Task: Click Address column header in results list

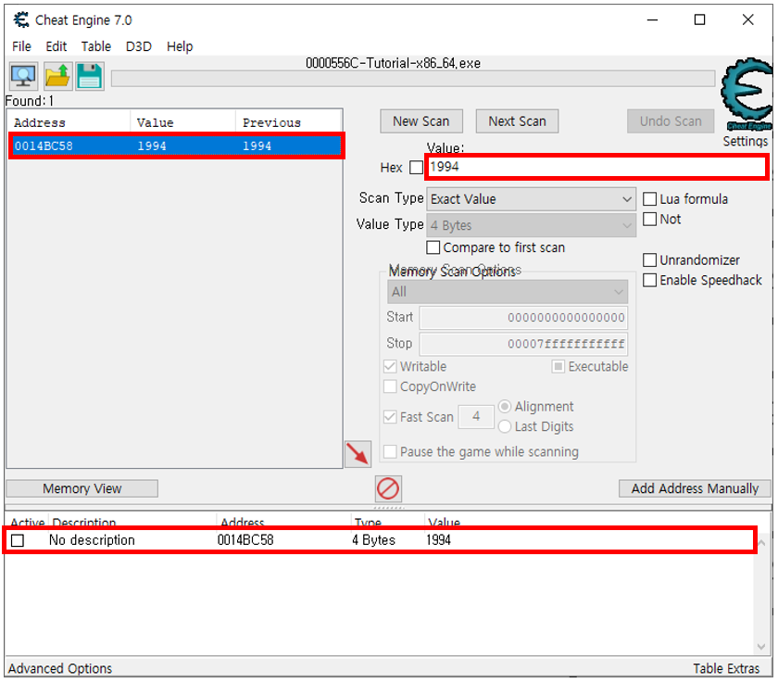Action: (69, 122)
